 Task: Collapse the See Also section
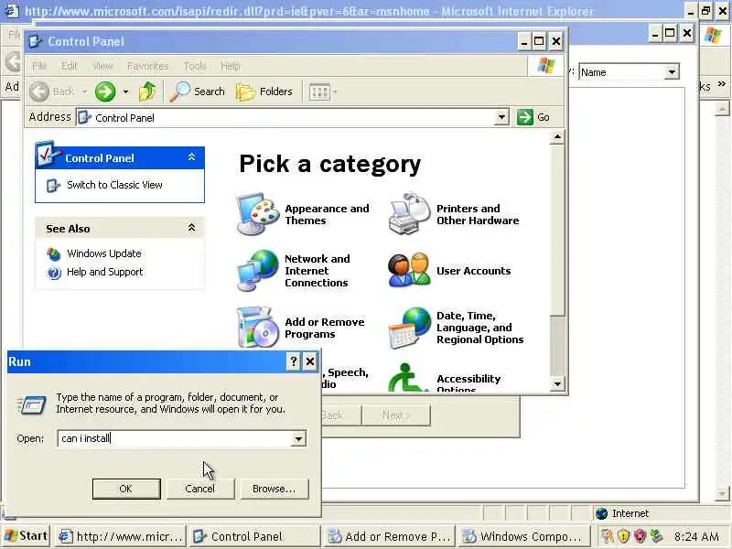191,228
